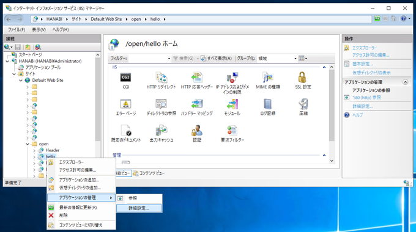Viewport: 416px width, 232px height.
Task: Open the view mode dropdown button
Action: click(x=303, y=58)
